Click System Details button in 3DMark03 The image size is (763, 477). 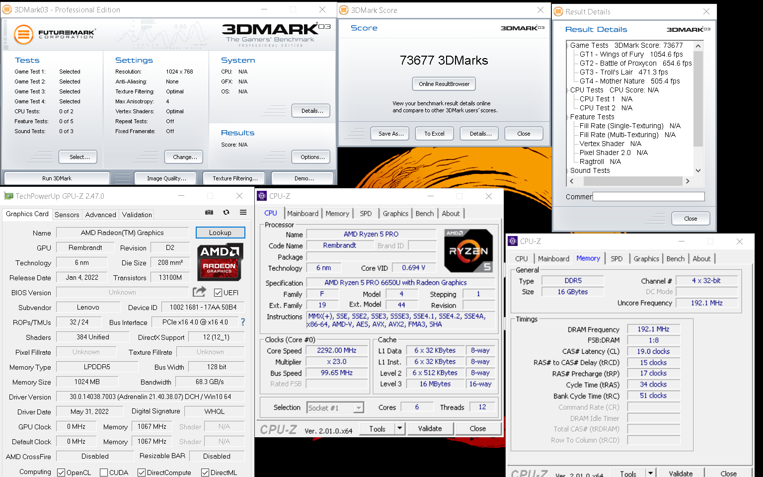click(x=312, y=111)
